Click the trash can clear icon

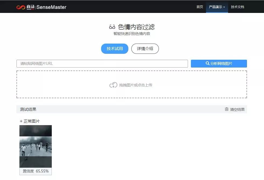(x=227, y=109)
